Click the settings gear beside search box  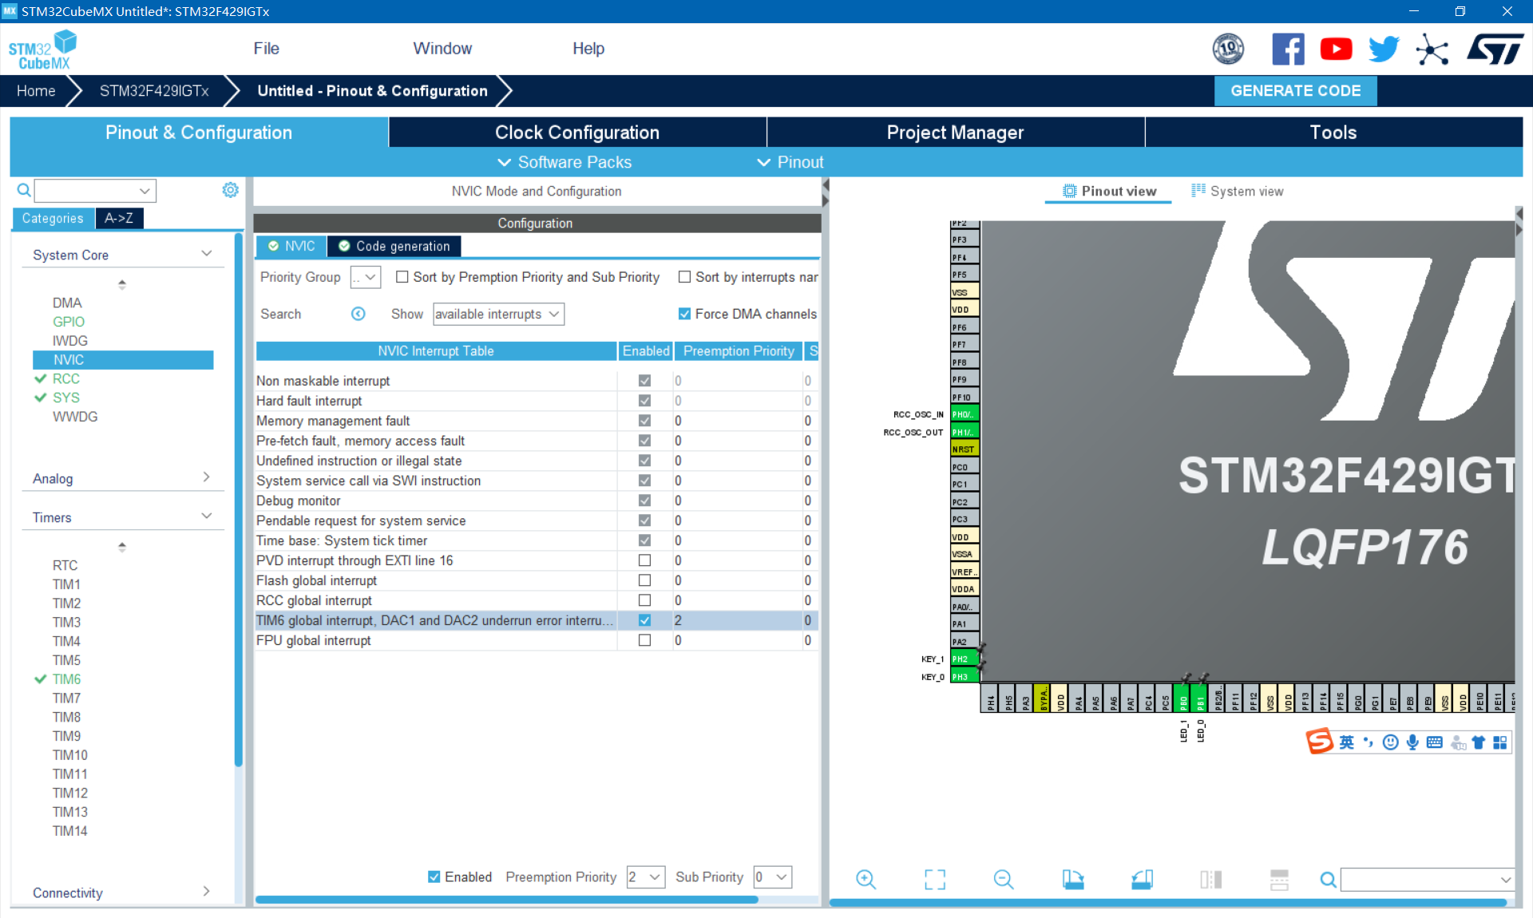(230, 190)
